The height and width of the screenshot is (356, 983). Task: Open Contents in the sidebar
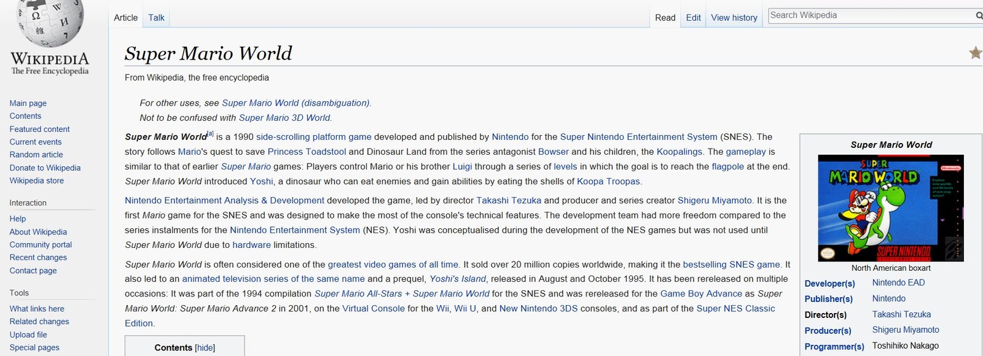[x=25, y=116]
